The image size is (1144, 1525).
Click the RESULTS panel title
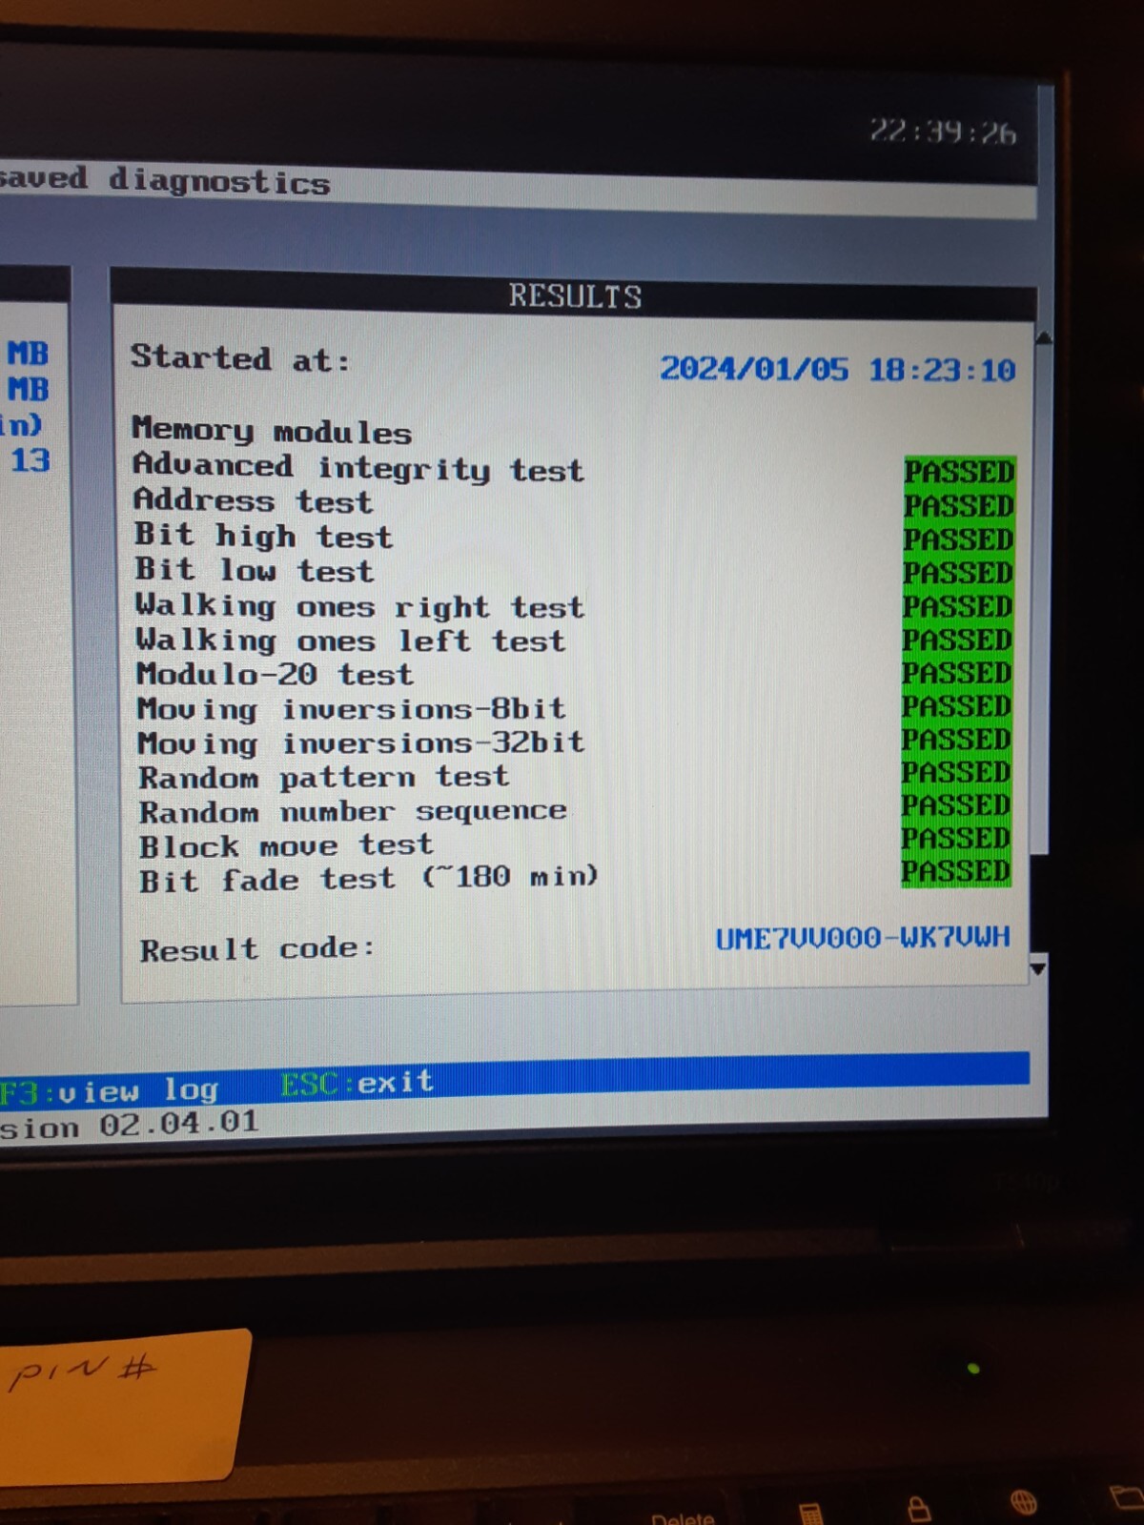pos(575,296)
